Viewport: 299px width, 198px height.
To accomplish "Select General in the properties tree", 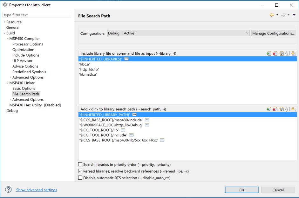I will [13, 28].
